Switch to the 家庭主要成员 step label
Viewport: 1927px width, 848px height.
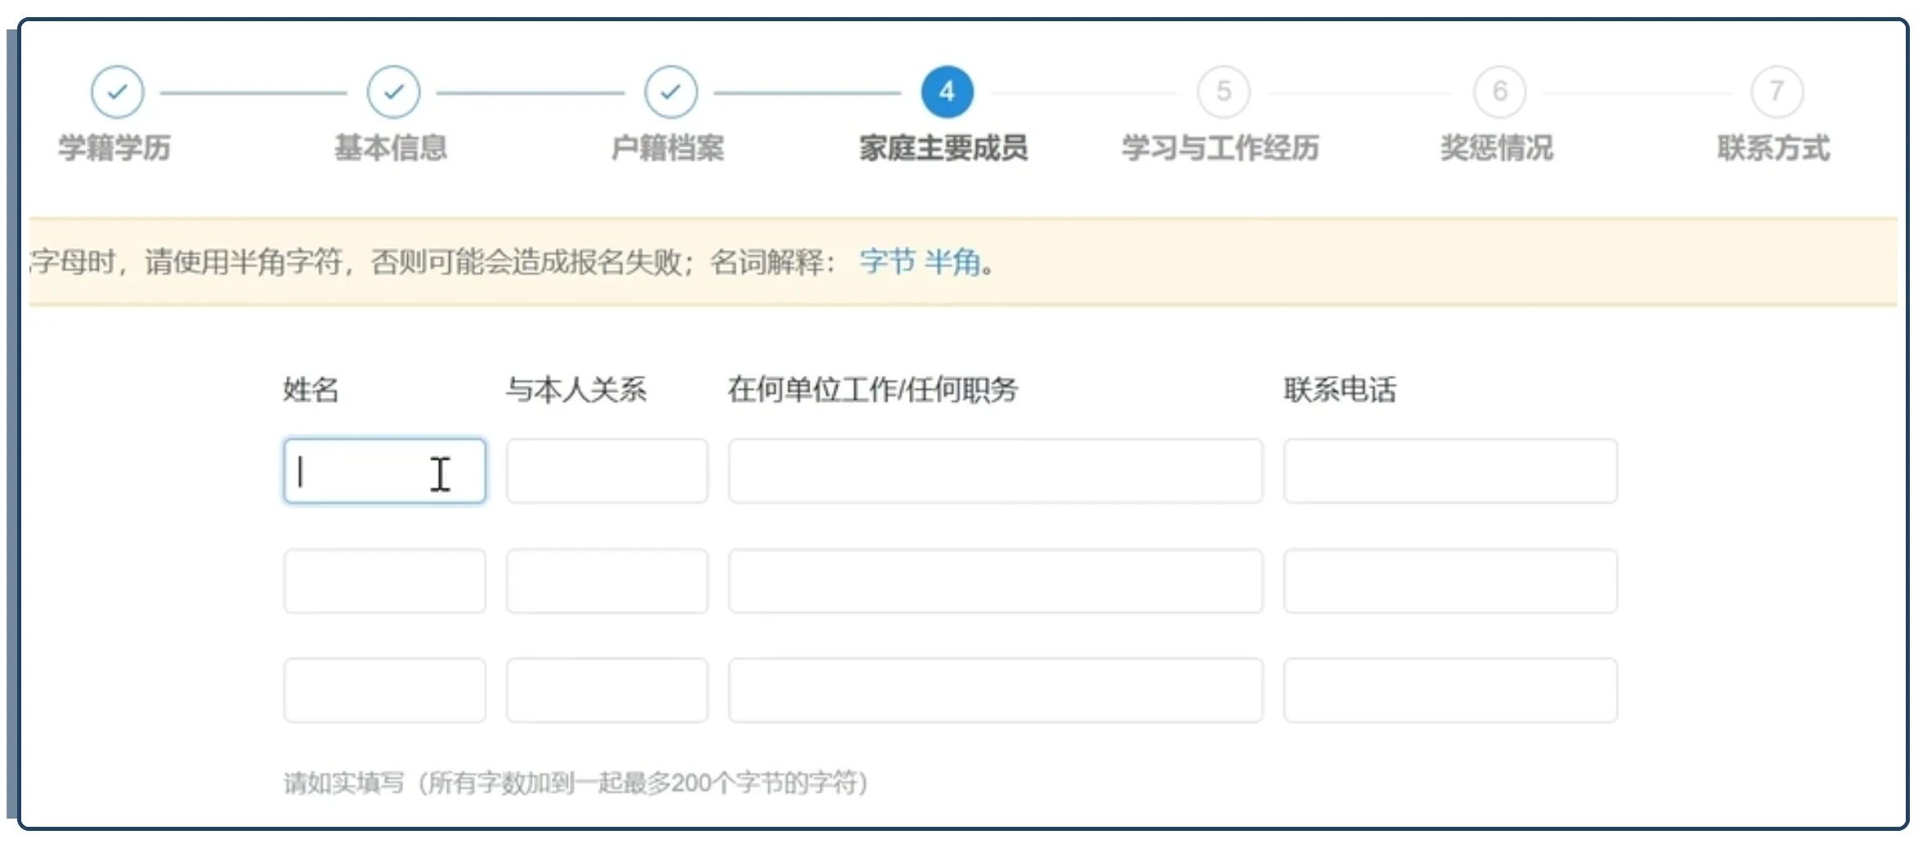click(x=944, y=148)
